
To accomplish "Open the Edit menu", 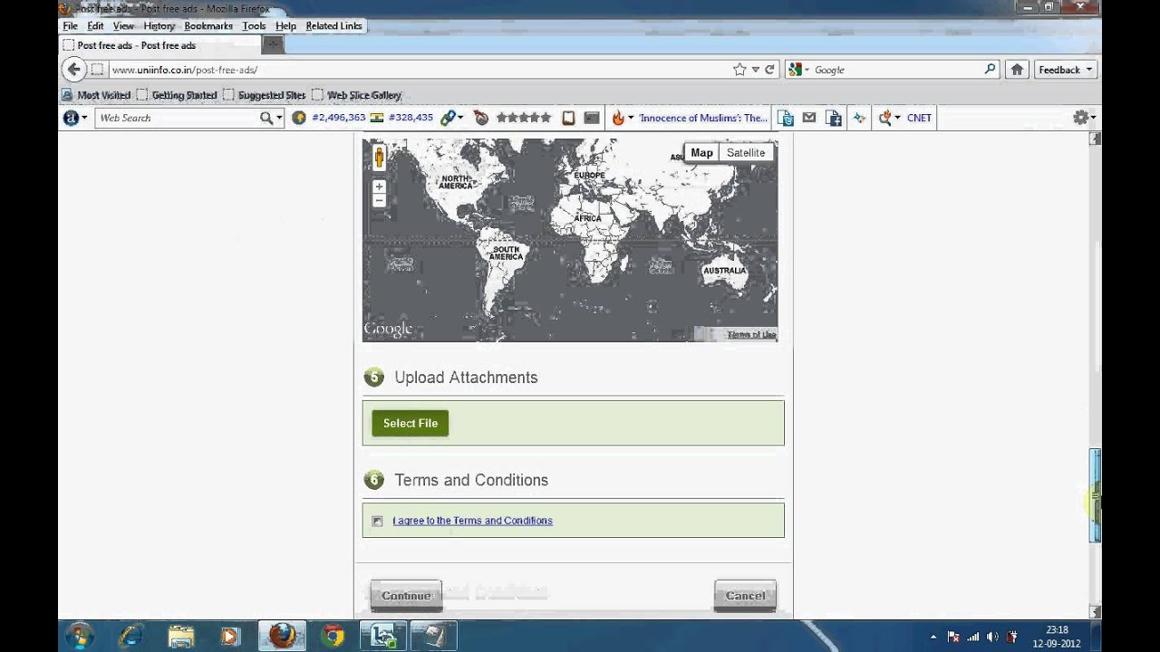I will point(95,26).
